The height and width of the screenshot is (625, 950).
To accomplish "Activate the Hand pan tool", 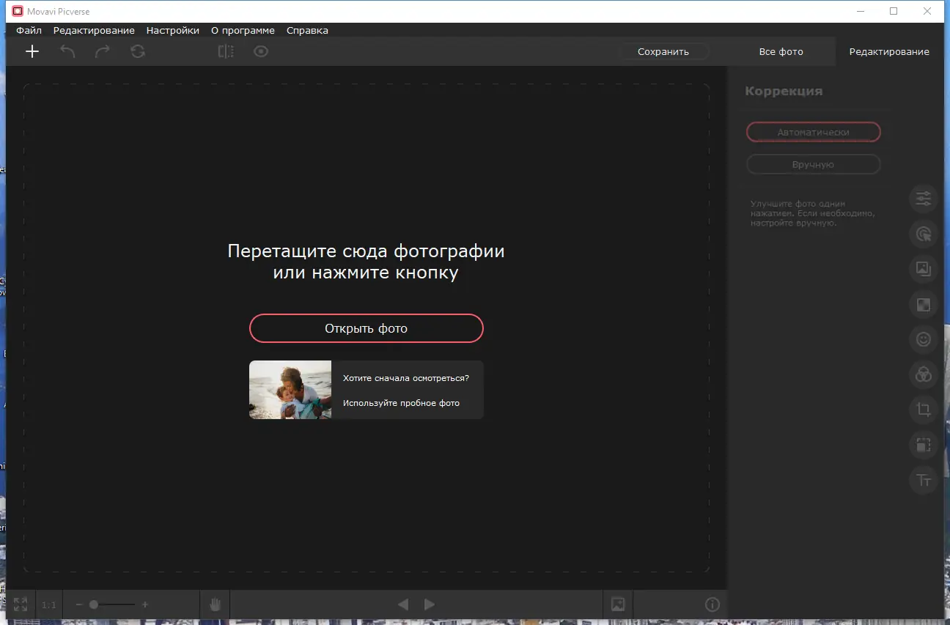I will coord(215,604).
